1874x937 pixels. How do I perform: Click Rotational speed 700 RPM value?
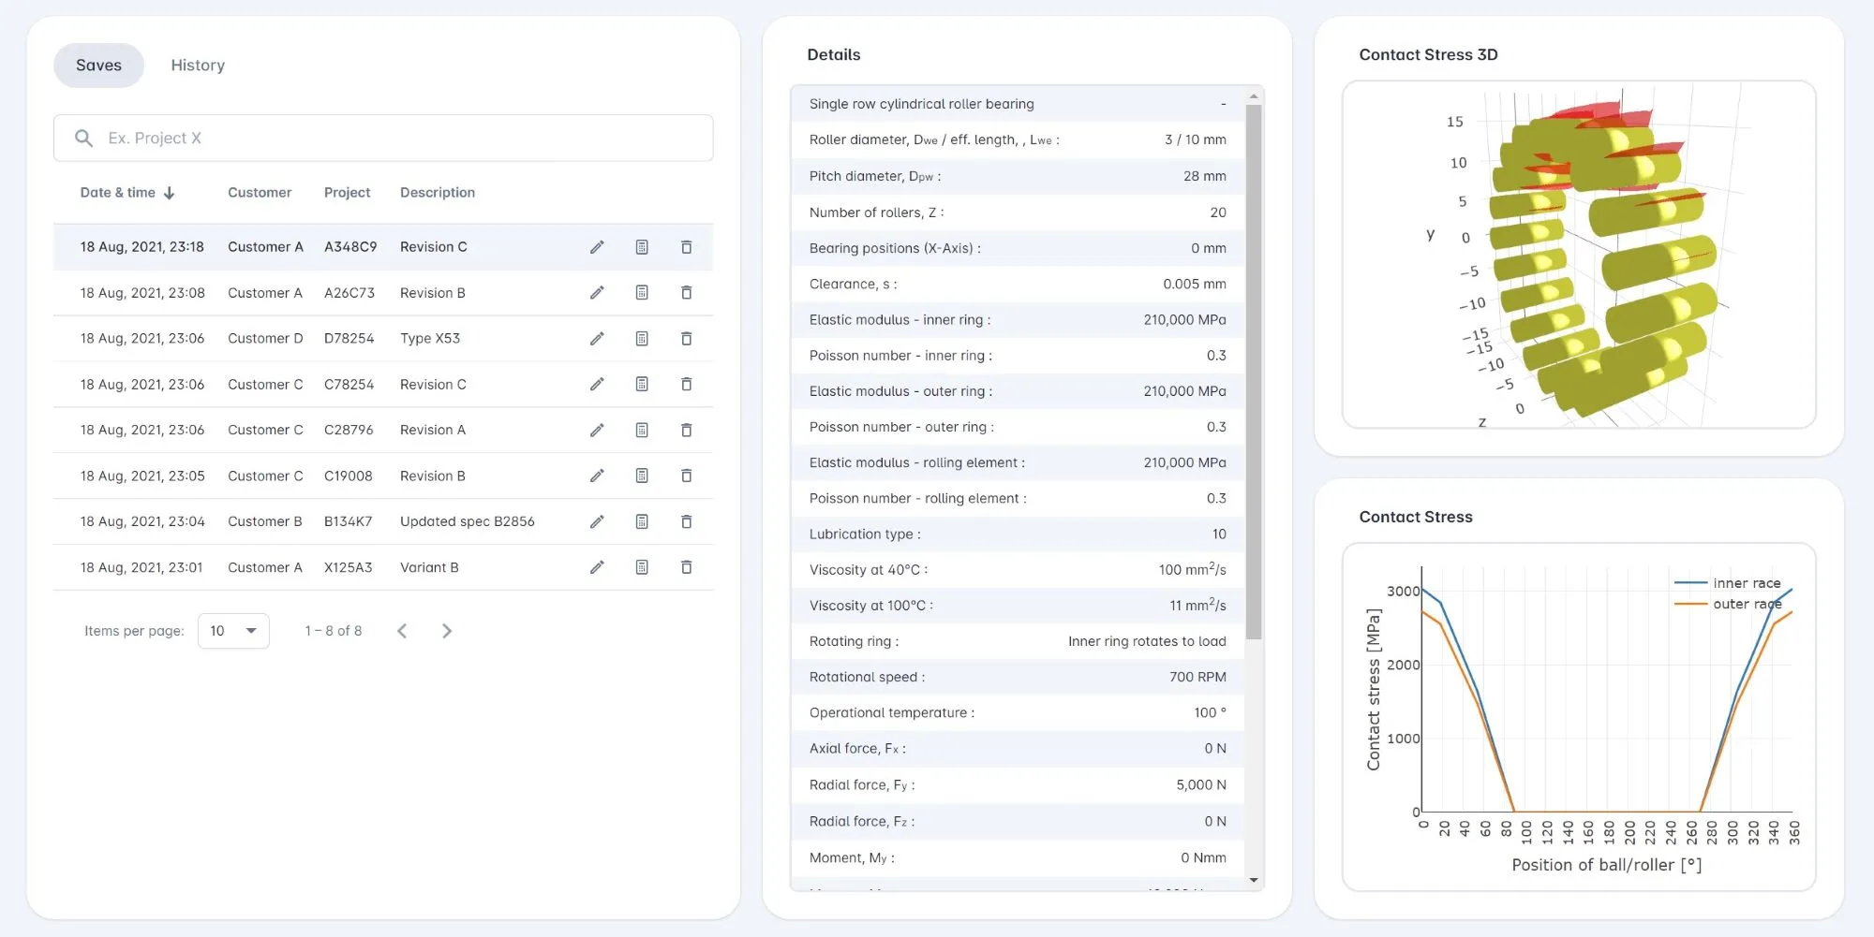(x=1197, y=677)
